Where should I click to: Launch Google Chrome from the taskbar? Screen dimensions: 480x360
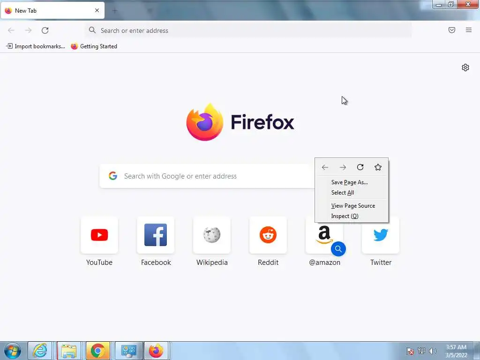(97, 351)
